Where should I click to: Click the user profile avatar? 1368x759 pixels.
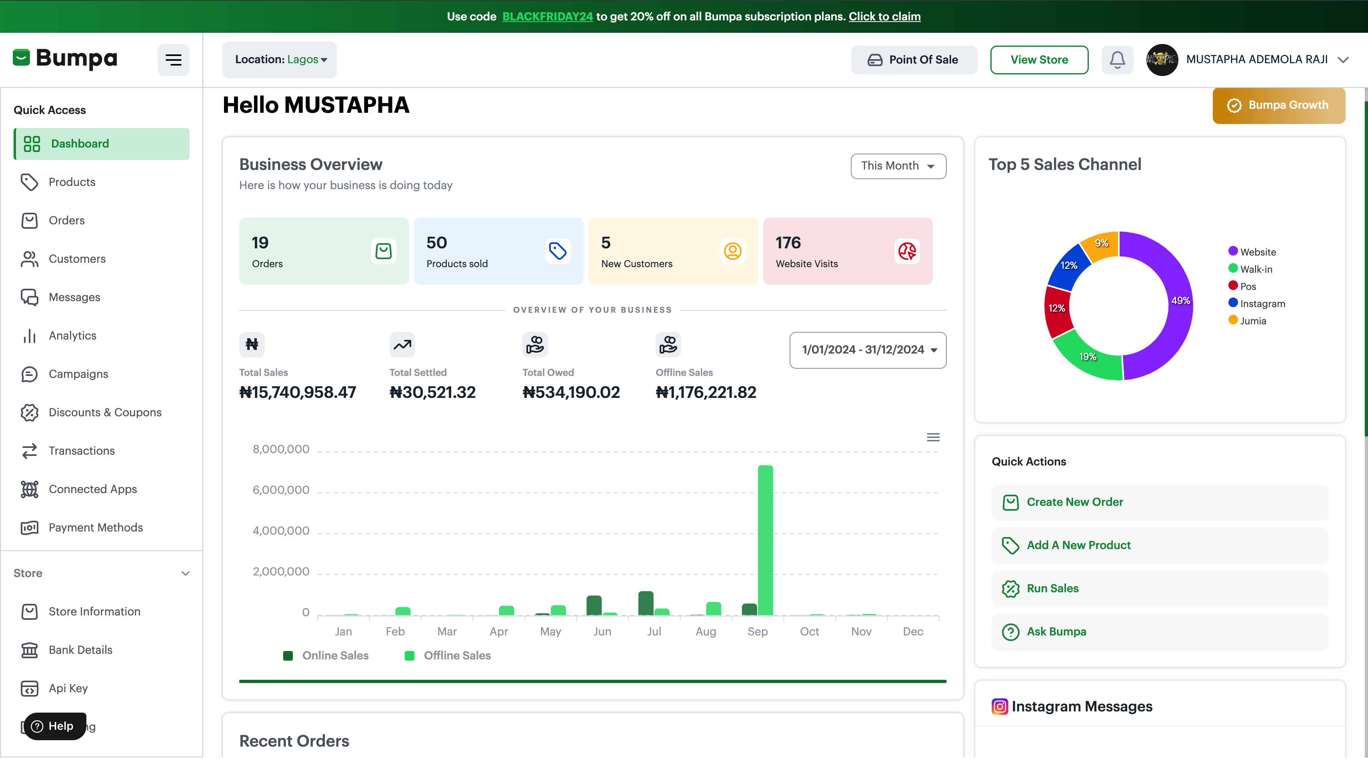(x=1162, y=60)
